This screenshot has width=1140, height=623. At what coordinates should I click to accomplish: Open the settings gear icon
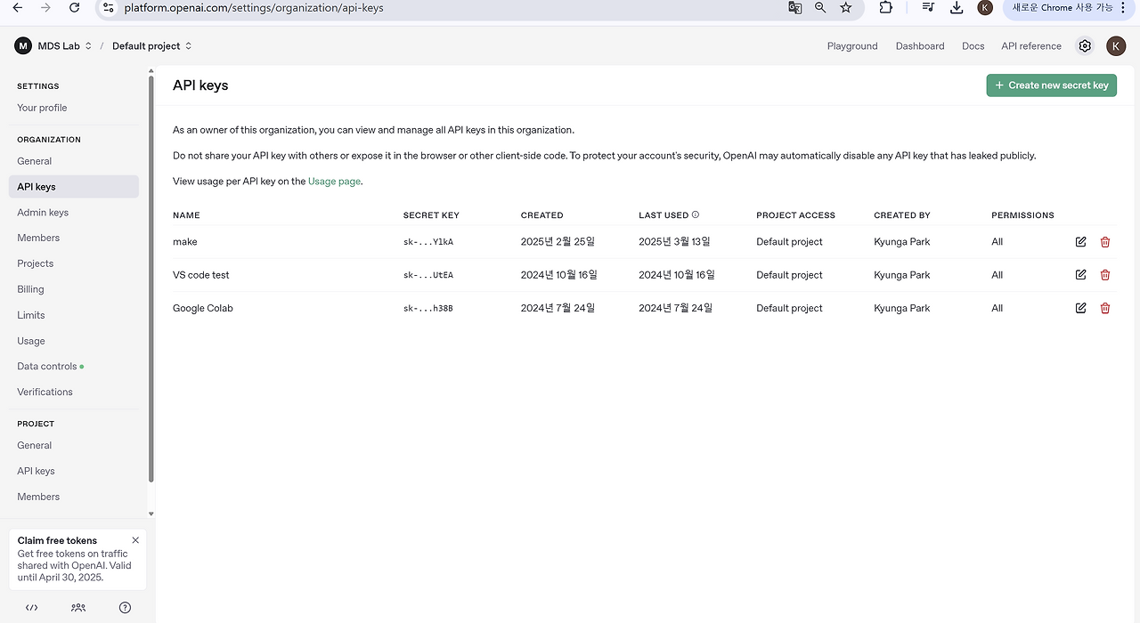pyautogui.click(x=1085, y=46)
